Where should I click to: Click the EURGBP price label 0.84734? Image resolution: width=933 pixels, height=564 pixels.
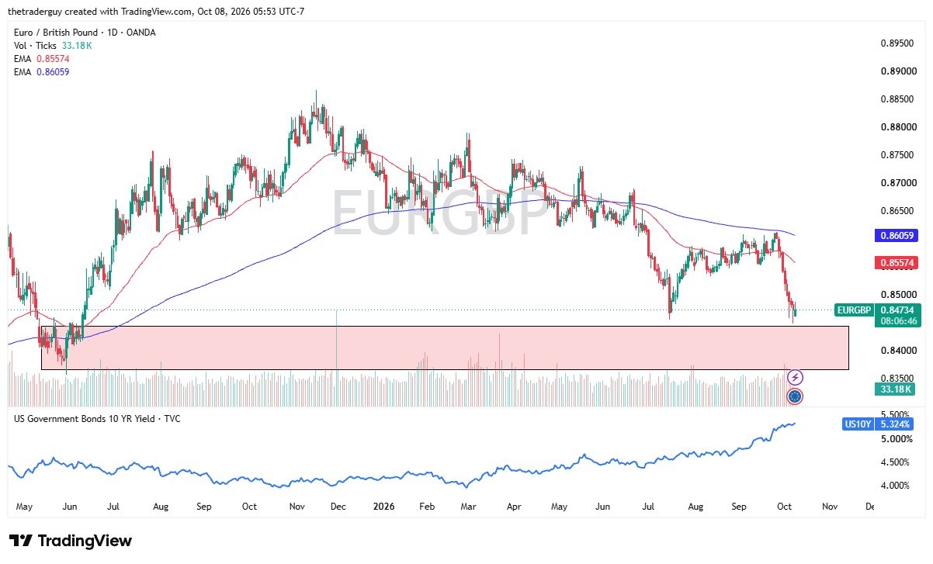(899, 310)
